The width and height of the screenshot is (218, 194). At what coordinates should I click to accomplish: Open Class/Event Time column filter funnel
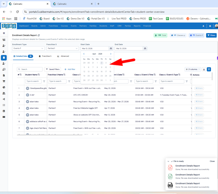pyautogui.click(x=156, y=82)
